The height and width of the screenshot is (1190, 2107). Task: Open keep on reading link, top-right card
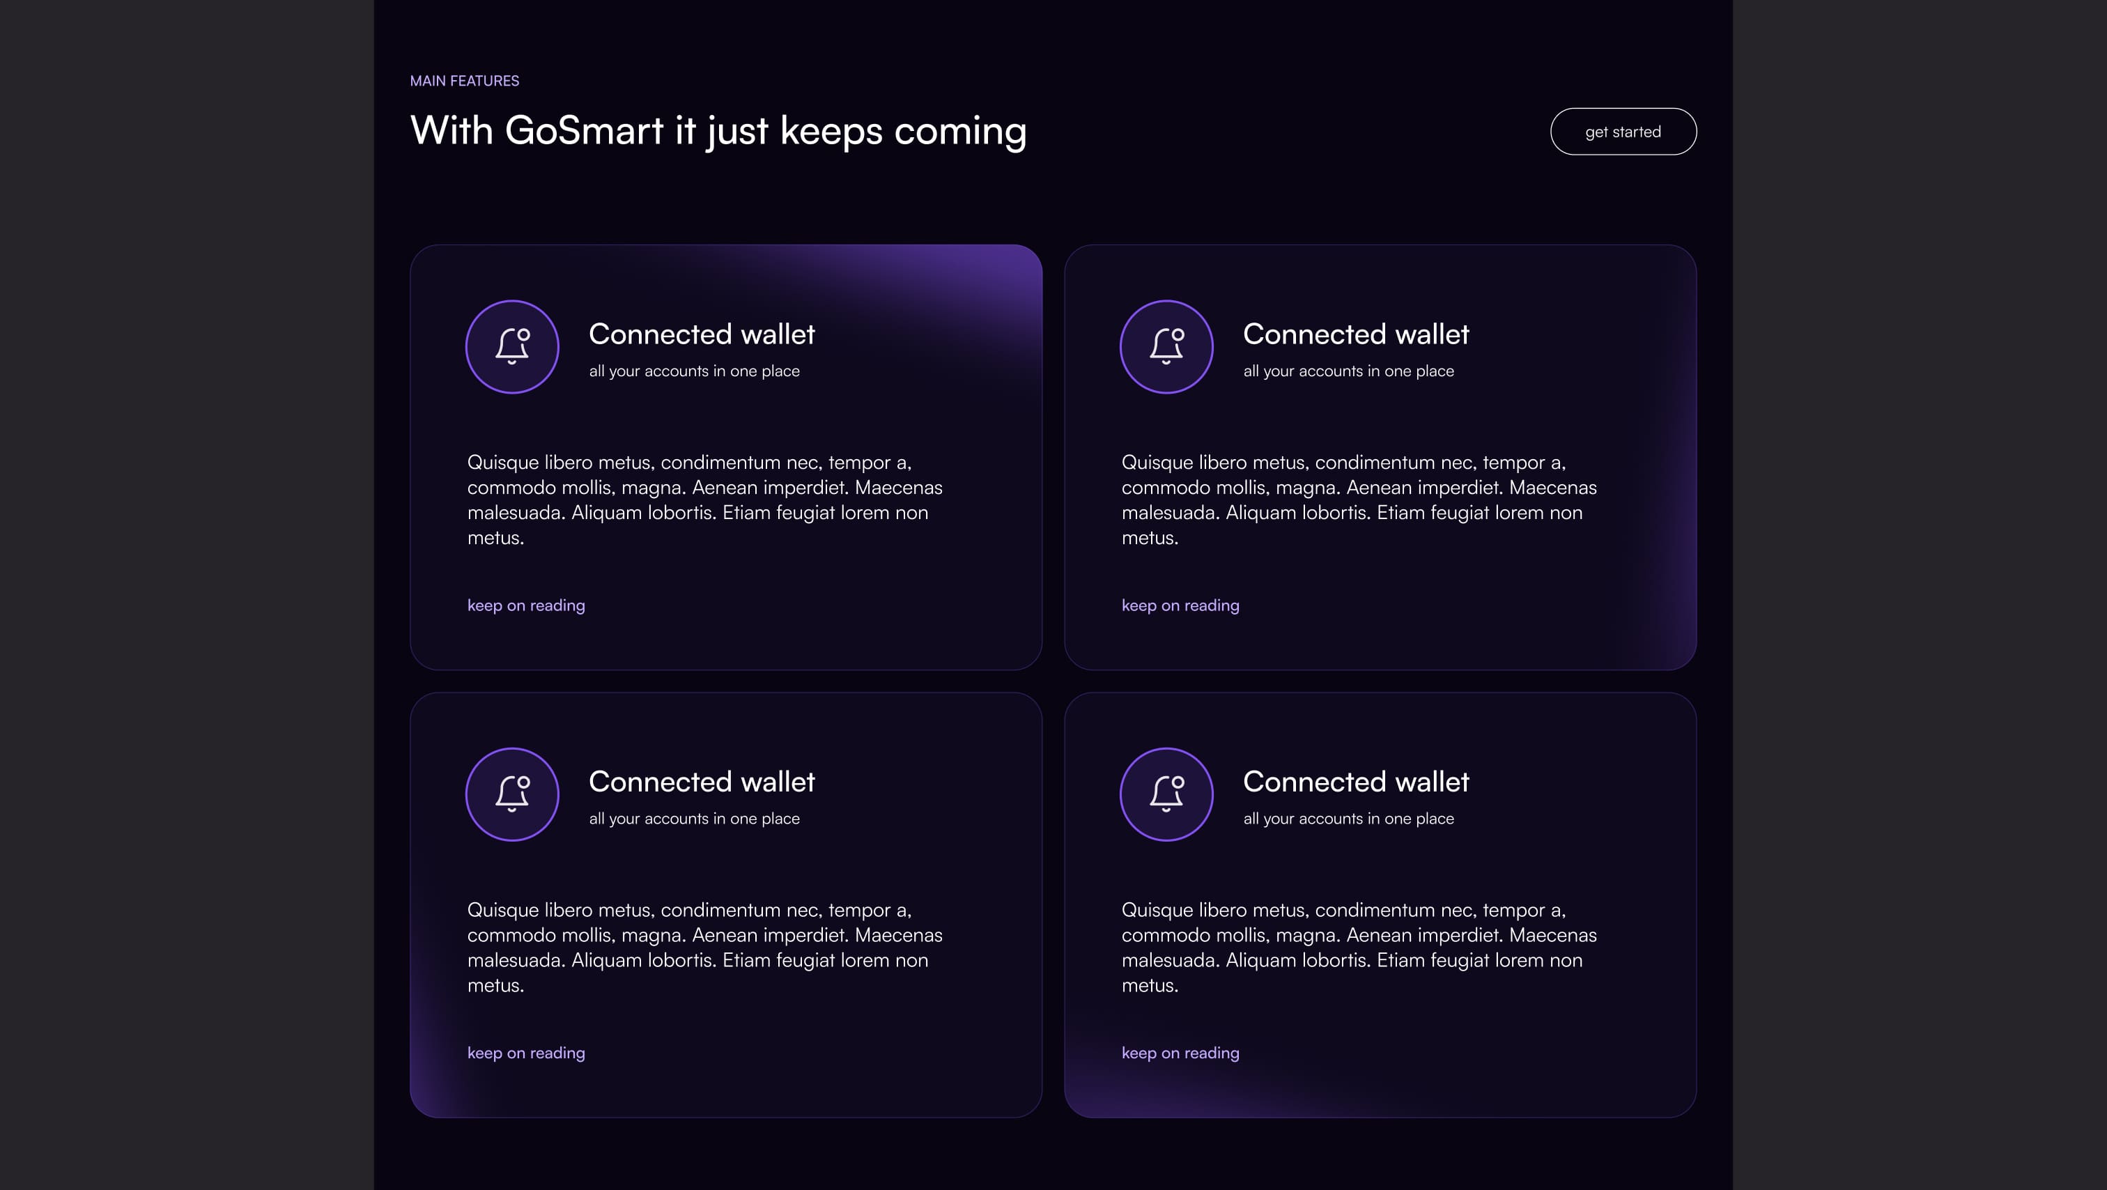1180,605
